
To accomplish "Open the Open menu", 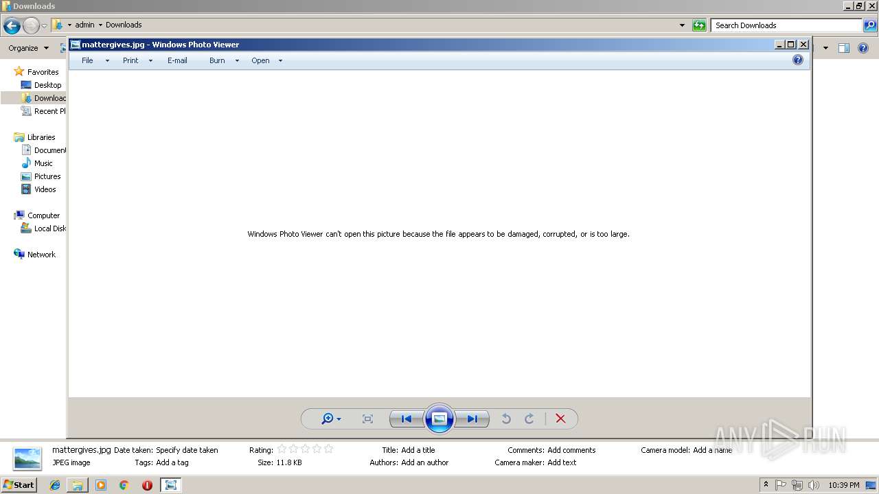I will point(260,60).
